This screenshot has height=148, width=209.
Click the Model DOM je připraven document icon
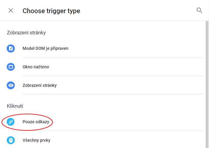tap(11, 48)
